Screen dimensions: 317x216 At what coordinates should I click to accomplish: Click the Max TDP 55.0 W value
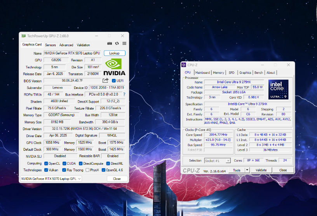click(x=258, y=87)
